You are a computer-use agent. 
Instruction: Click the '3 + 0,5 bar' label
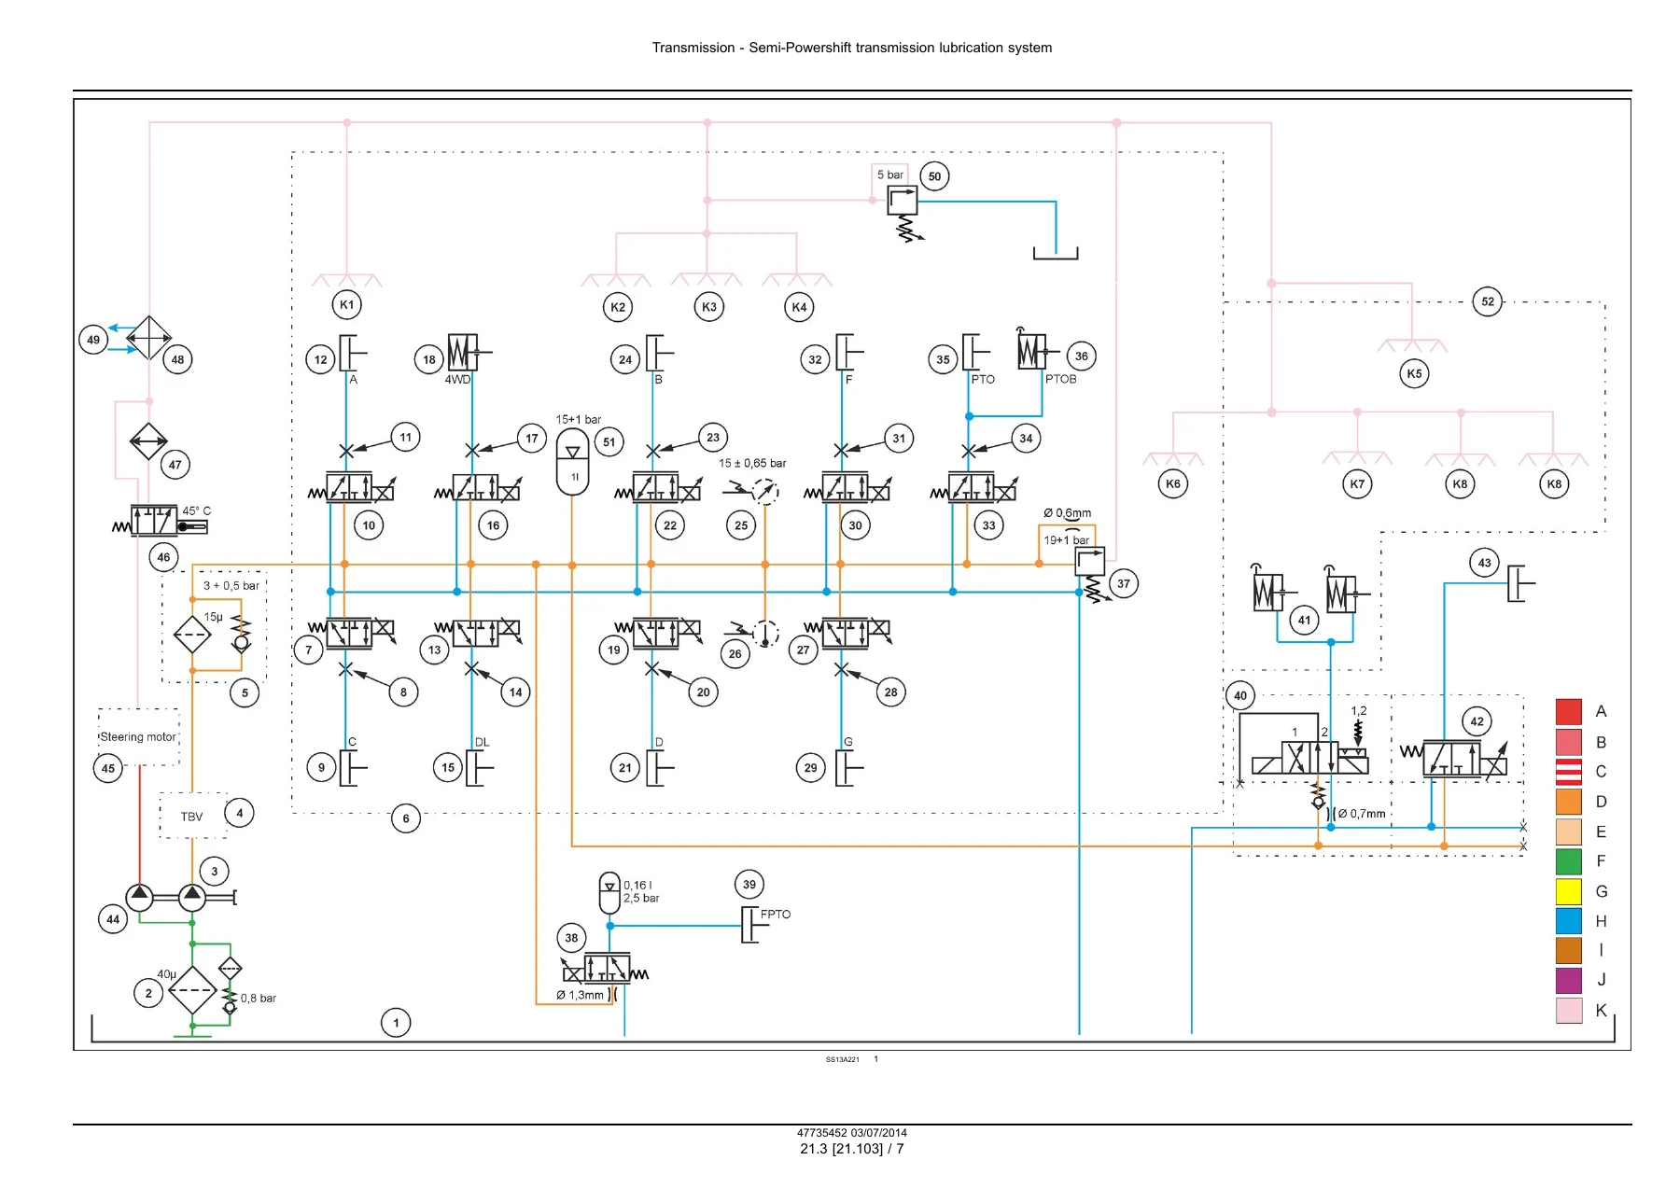tap(231, 586)
